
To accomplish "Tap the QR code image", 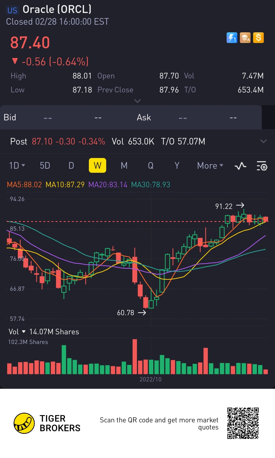I will pyautogui.click(x=243, y=423).
